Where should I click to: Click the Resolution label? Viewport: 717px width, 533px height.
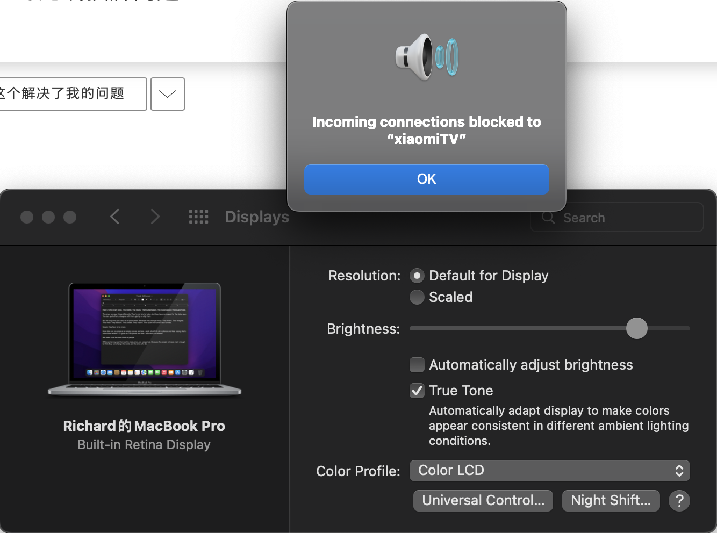coord(364,276)
